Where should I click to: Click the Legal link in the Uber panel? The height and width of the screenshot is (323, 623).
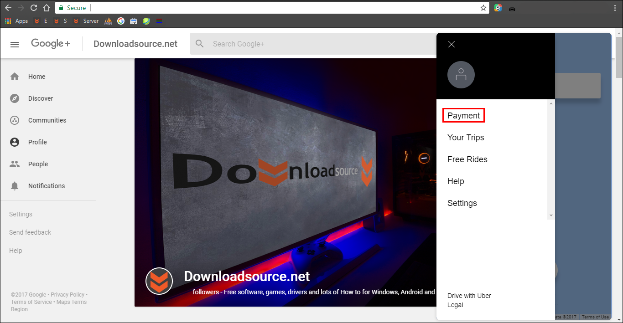pyautogui.click(x=455, y=305)
